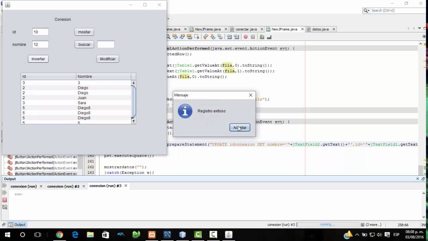Viewport: 428px width, 241px height.
Task: Open Google Chrome from the taskbar
Action: [60, 235]
